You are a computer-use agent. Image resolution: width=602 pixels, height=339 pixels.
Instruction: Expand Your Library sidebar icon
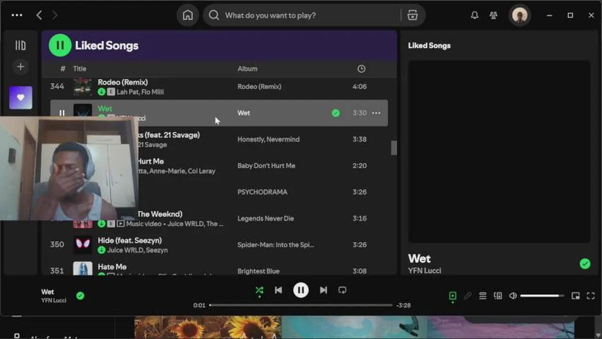click(20, 45)
